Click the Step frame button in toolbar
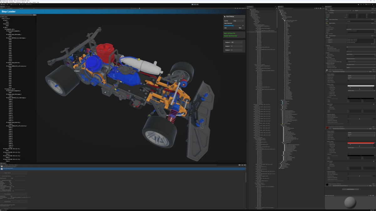This screenshot has width=376, height=211. coord(198,4)
